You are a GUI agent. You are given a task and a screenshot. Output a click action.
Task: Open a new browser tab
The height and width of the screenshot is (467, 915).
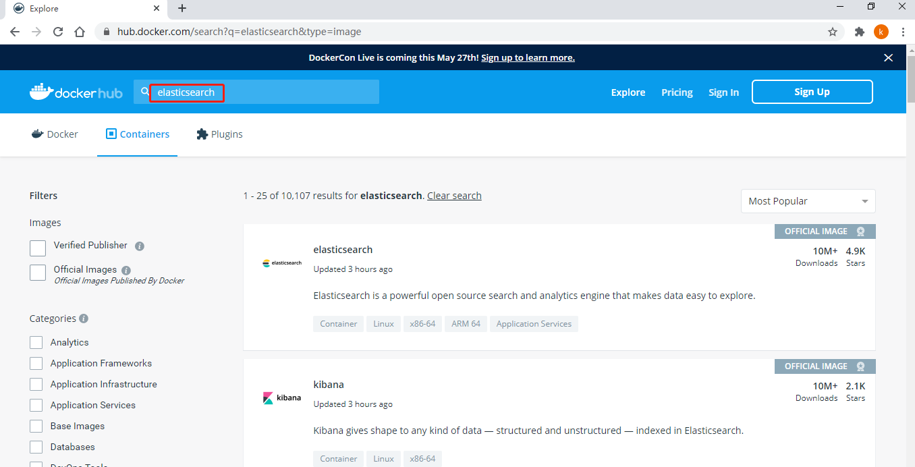point(182,8)
